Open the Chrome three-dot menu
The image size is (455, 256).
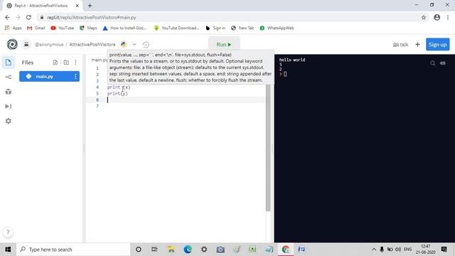pos(448,17)
